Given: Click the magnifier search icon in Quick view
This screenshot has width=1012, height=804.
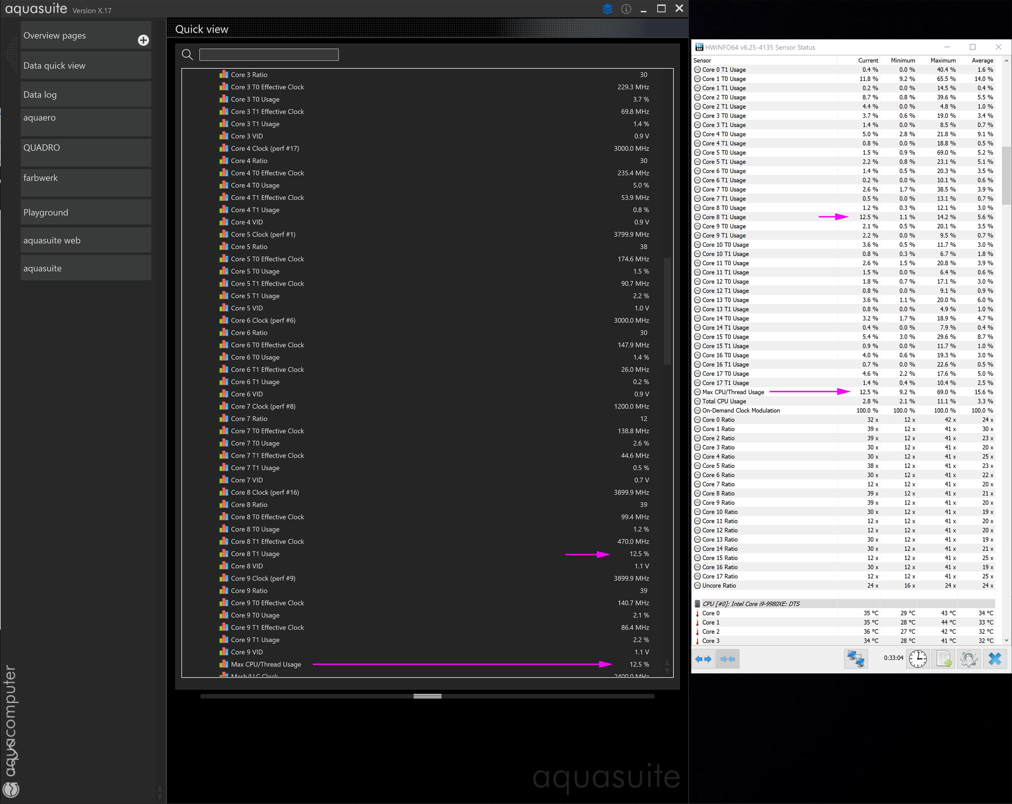Looking at the screenshot, I should 187,55.
